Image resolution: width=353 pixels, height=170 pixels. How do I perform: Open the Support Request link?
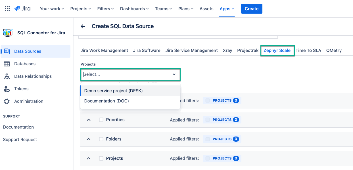coord(20,140)
